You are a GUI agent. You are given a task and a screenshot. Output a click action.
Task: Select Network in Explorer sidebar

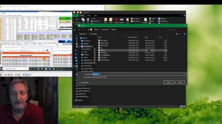tap(79, 100)
